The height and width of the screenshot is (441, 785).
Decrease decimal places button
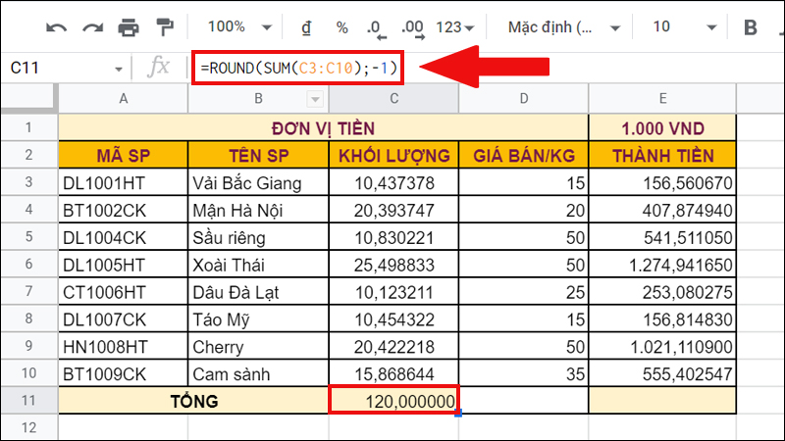click(376, 26)
